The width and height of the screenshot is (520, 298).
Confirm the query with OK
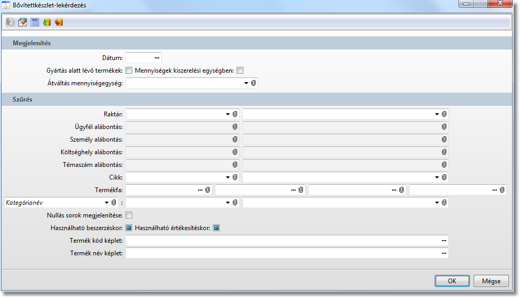tap(452, 281)
